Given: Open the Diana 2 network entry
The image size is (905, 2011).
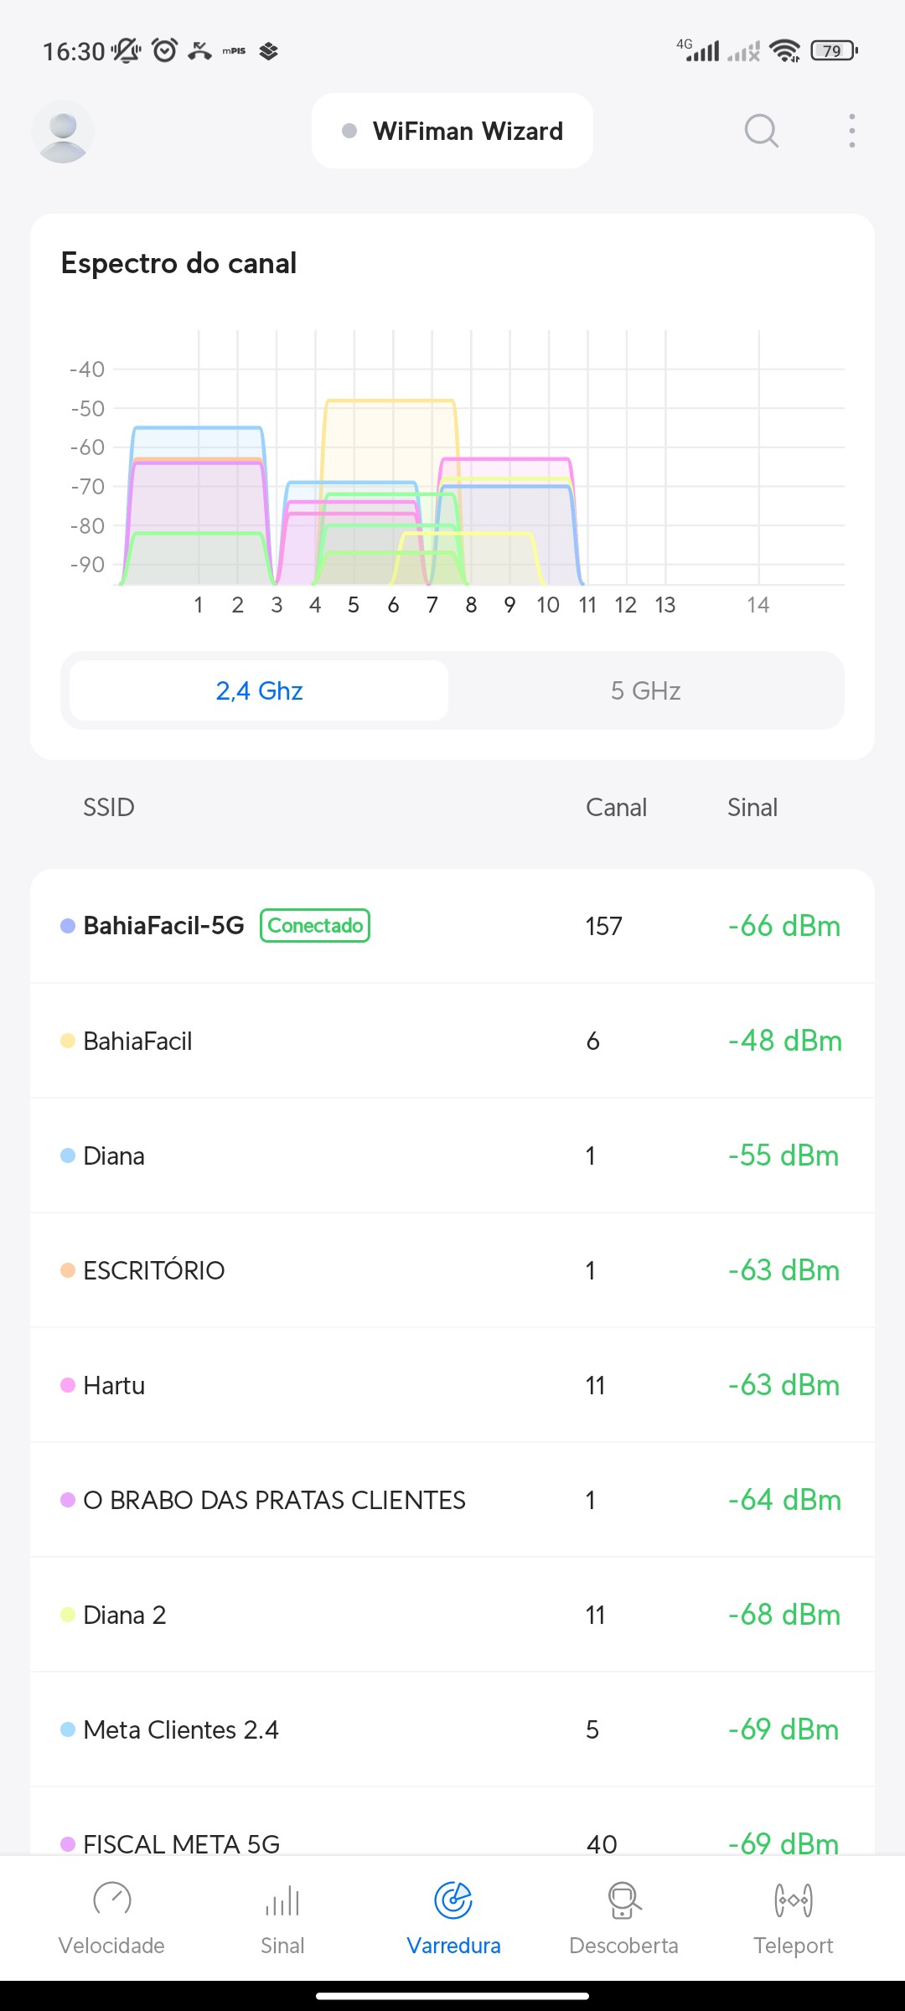Looking at the screenshot, I should (x=452, y=1615).
